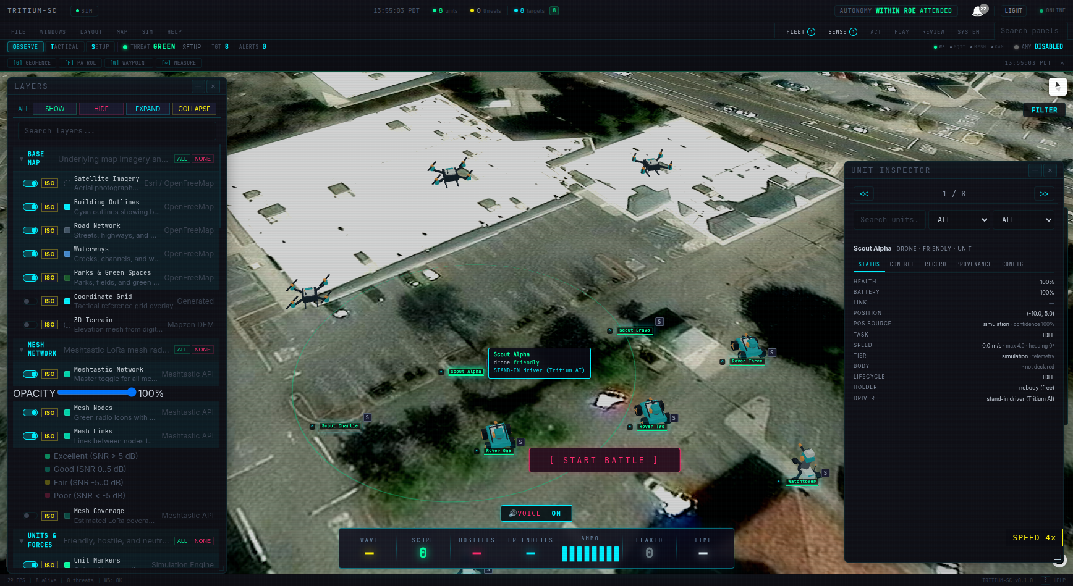Adjust the Mesh Network OPACITY slider
The width and height of the screenshot is (1073, 586).
tap(96, 393)
